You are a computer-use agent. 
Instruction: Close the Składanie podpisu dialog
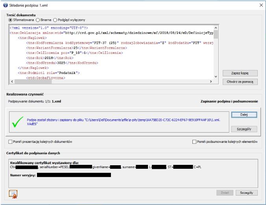[x=260, y=5]
